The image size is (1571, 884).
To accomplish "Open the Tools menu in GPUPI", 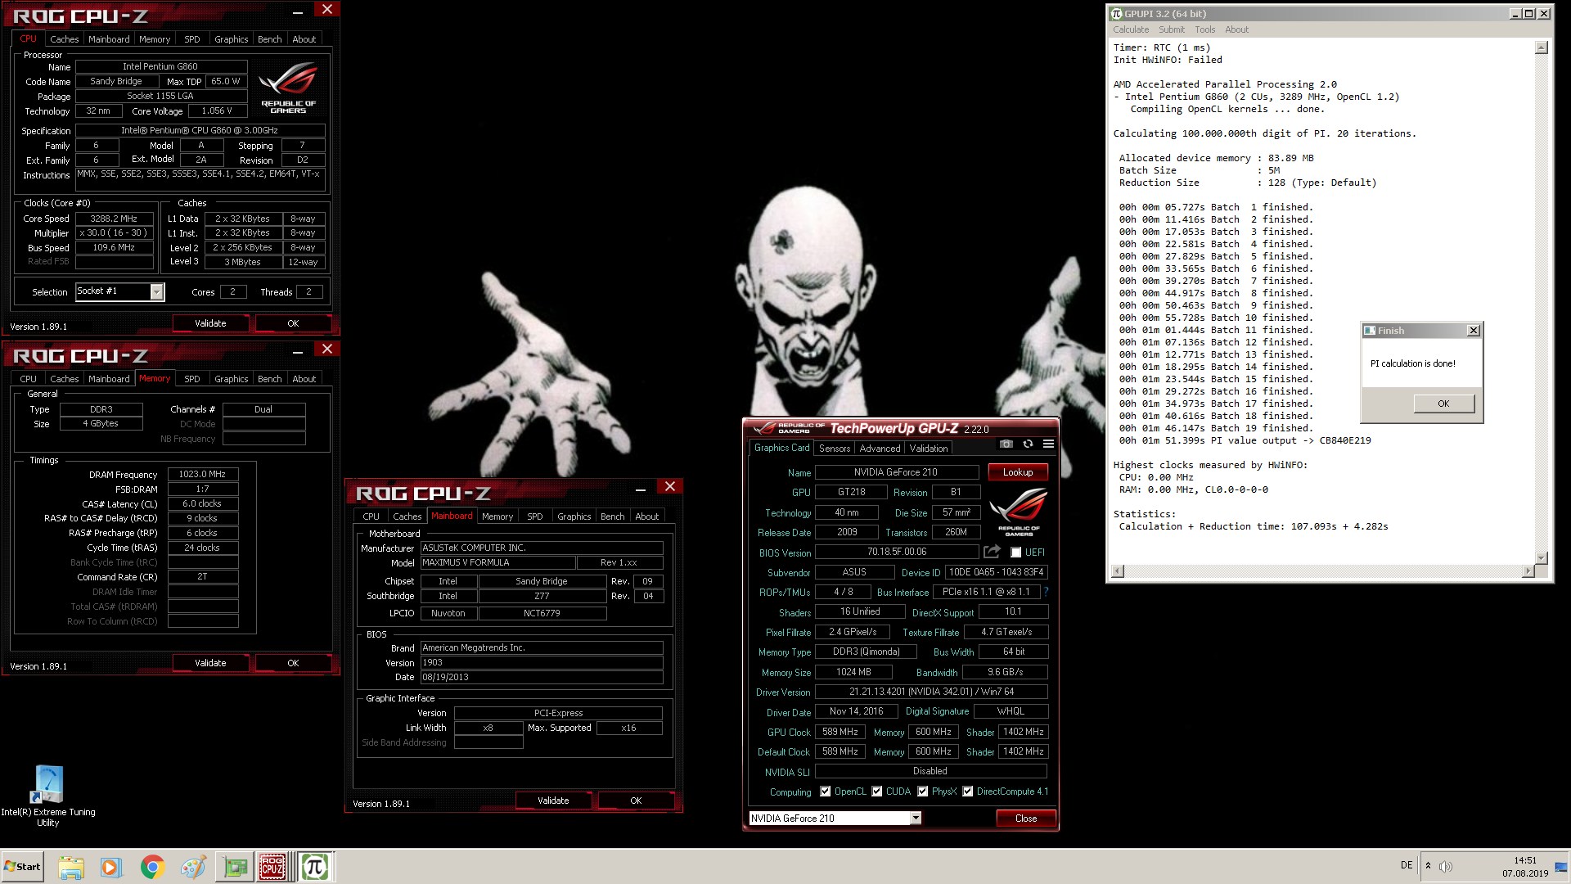I will (1204, 29).
